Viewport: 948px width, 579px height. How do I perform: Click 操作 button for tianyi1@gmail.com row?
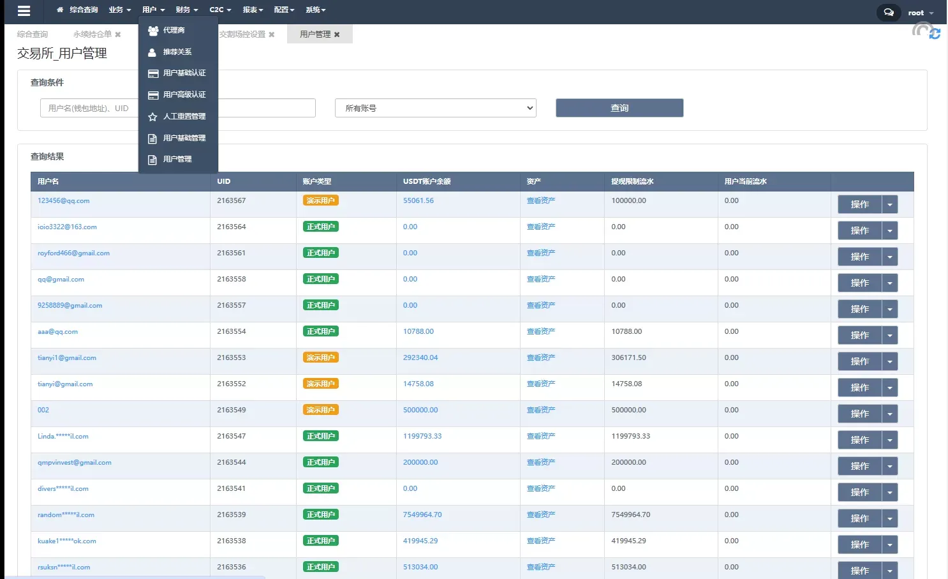coord(859,361)
